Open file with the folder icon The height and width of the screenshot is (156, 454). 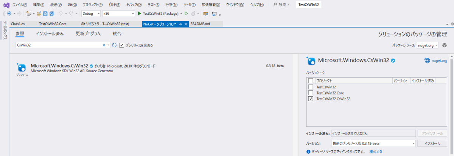[x=39, y=14]
